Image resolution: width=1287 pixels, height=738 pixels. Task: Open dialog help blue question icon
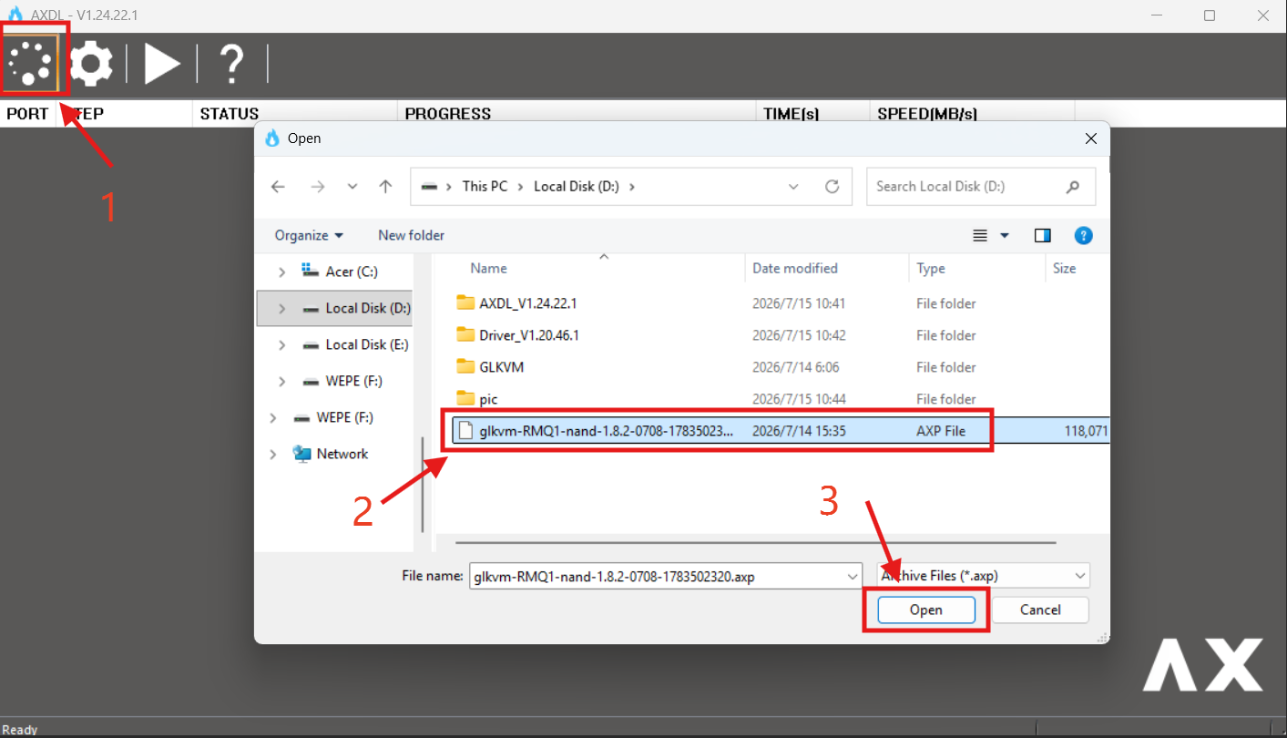click(1083, 235)
